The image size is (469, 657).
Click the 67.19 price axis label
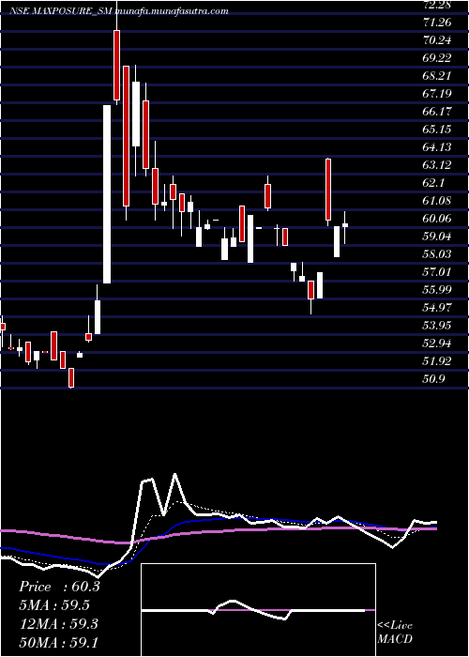point(437,94)
